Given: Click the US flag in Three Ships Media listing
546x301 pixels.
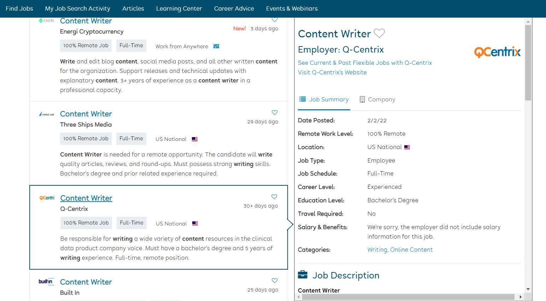Looking at the screenshot, I should [195, 139].
